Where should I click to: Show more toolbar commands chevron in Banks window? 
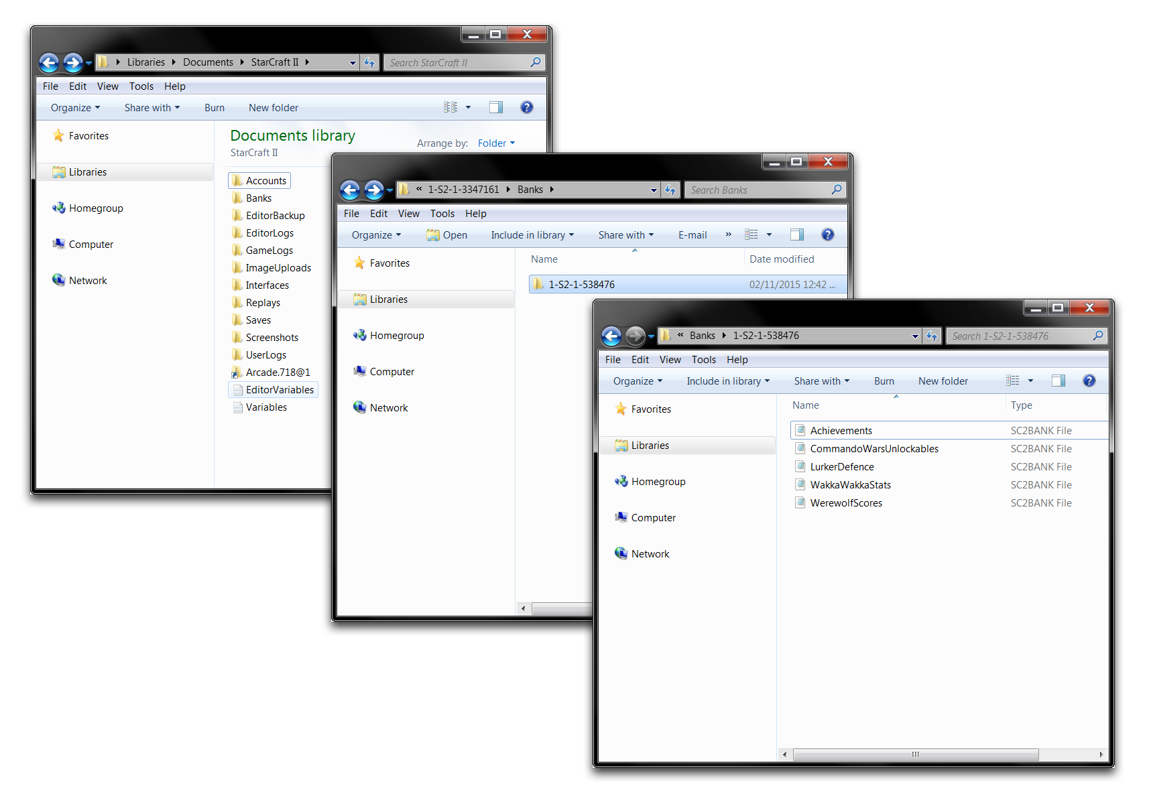click(728, 234)
